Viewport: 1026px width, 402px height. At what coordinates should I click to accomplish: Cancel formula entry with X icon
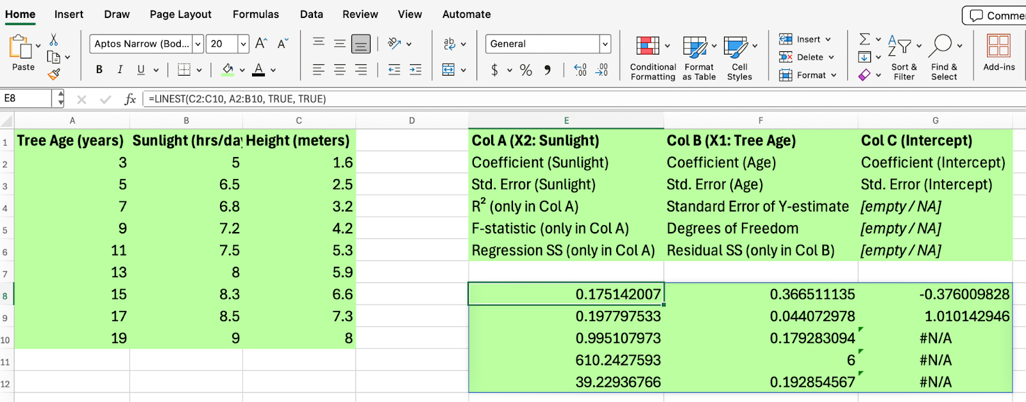(x=81, y=99)
